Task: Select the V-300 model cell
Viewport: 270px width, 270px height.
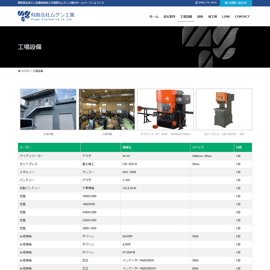Action: [x=156, y=180]
